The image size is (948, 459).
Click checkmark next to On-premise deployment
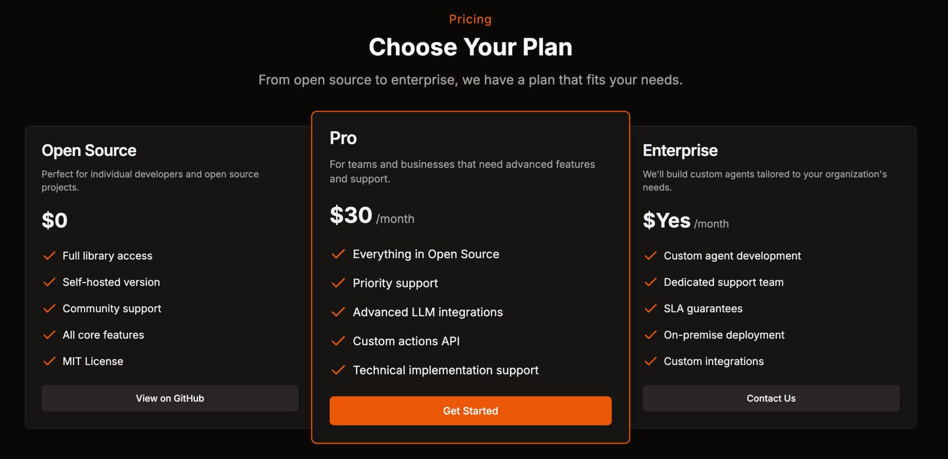(x=651, y=335)
